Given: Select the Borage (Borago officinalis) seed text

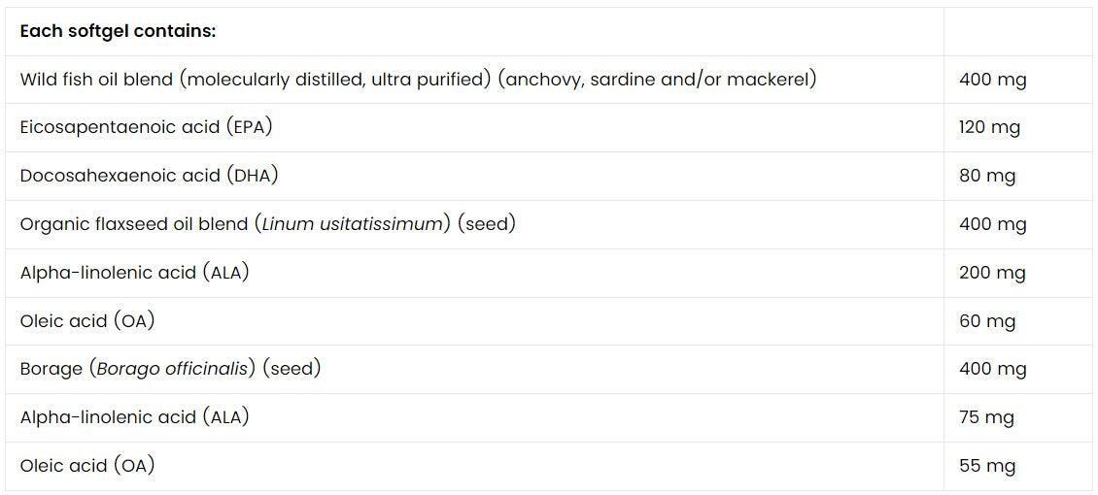Looking at the screenshot, I should (170, 369).
